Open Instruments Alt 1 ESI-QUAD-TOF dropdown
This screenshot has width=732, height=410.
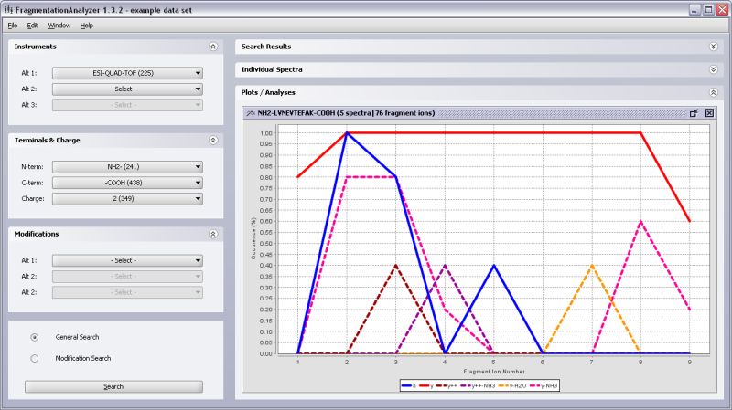click(x=127, y=73)
